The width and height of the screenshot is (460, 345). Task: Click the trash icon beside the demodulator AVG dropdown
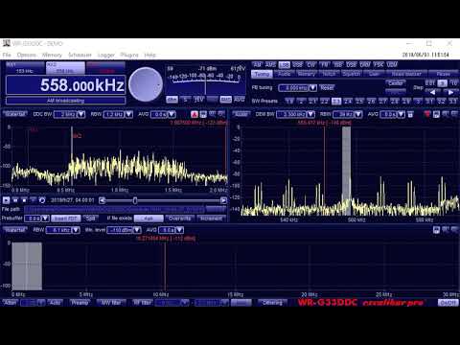[x=411, y=114]
